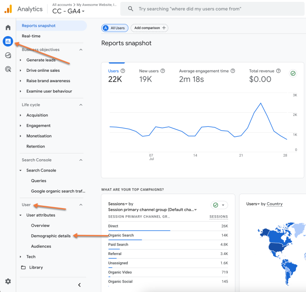Viewport: 306px width, 292px height.
Task: Click the help icon beside Users metric
Action: (x=123, y=71)
